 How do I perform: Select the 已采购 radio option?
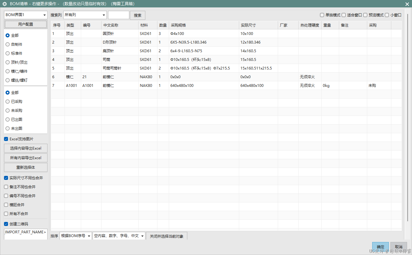[x=14, y=102]
